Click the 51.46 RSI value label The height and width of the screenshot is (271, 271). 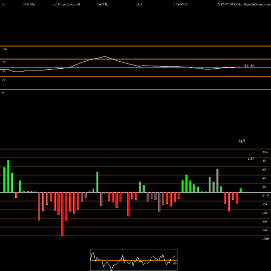click(249, 66)
